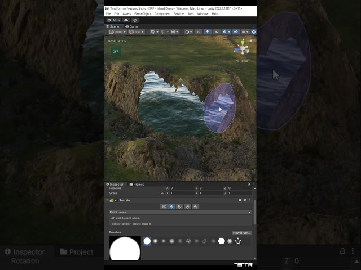
Task: Toggle grid visibility in Scene toolbar
Action: coord(153,32)
